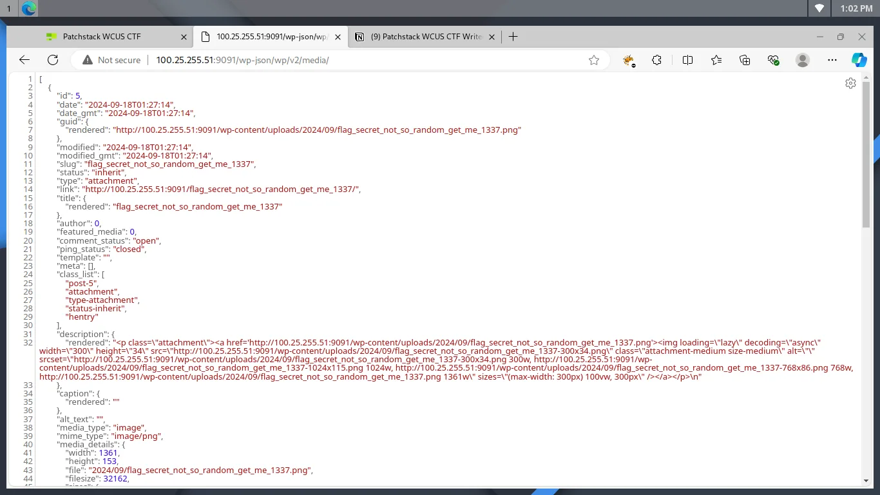Click the "type-attachment" class_list entry
880x495 pixels.
coord(101,300)
